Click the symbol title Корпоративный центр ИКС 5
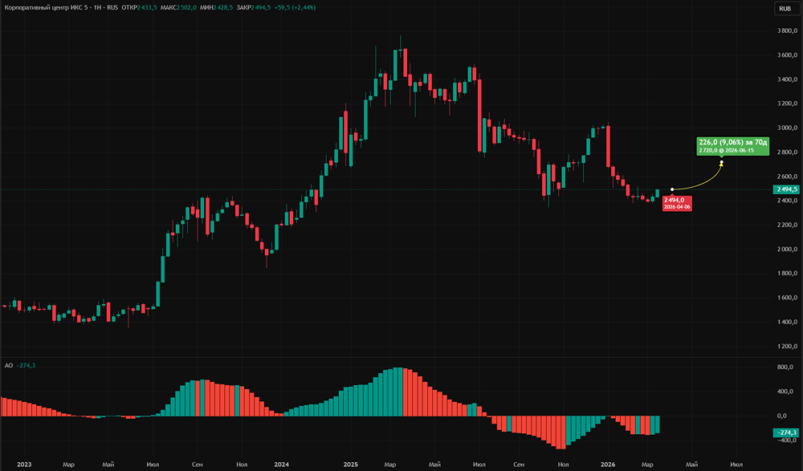Screen dimensions: 803x471 (x=47, y=8)
